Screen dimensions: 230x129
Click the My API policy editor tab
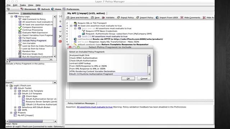[86, 13]
